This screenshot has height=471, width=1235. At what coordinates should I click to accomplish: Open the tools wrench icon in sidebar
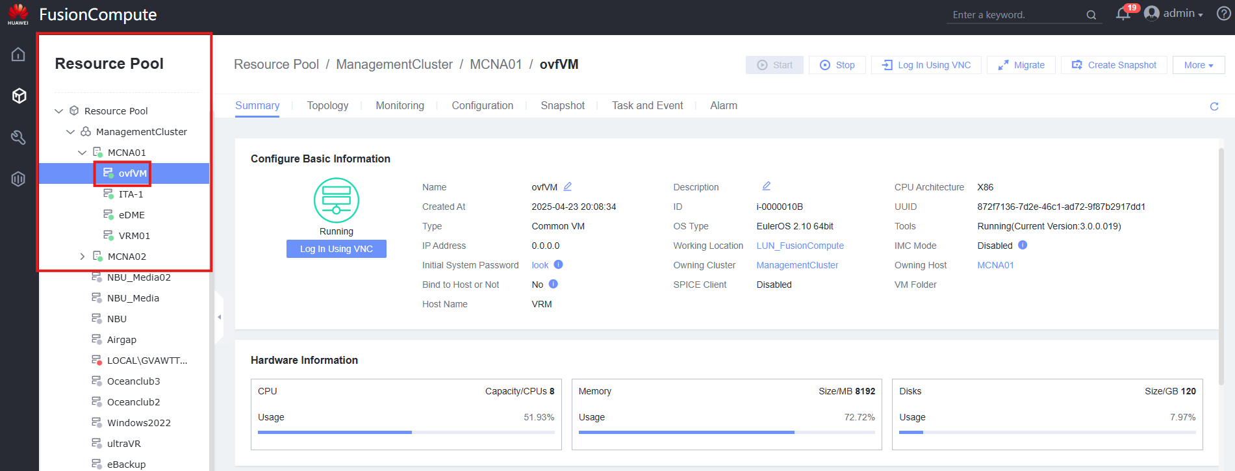[x=18, y=137]
